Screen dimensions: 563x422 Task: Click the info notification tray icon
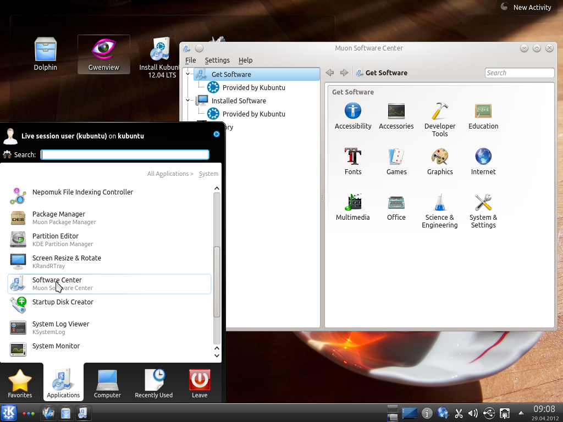pyautogui.click(x=427, y=413)
